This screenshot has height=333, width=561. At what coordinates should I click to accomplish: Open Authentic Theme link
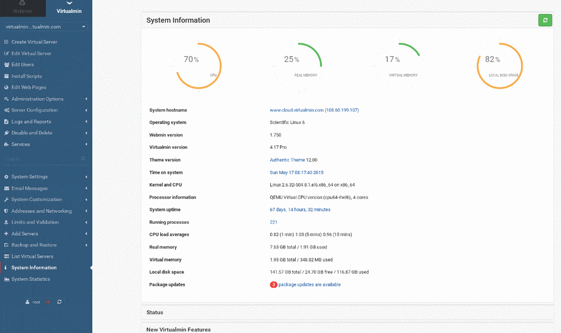click(x=287, y=160)
